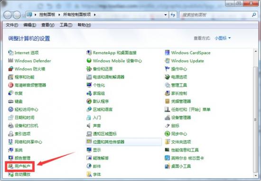Image resolution: width=261 pixels, height=181 pixels.
Task: Open the Windows CardSpace link
Action: coord(191,53)
